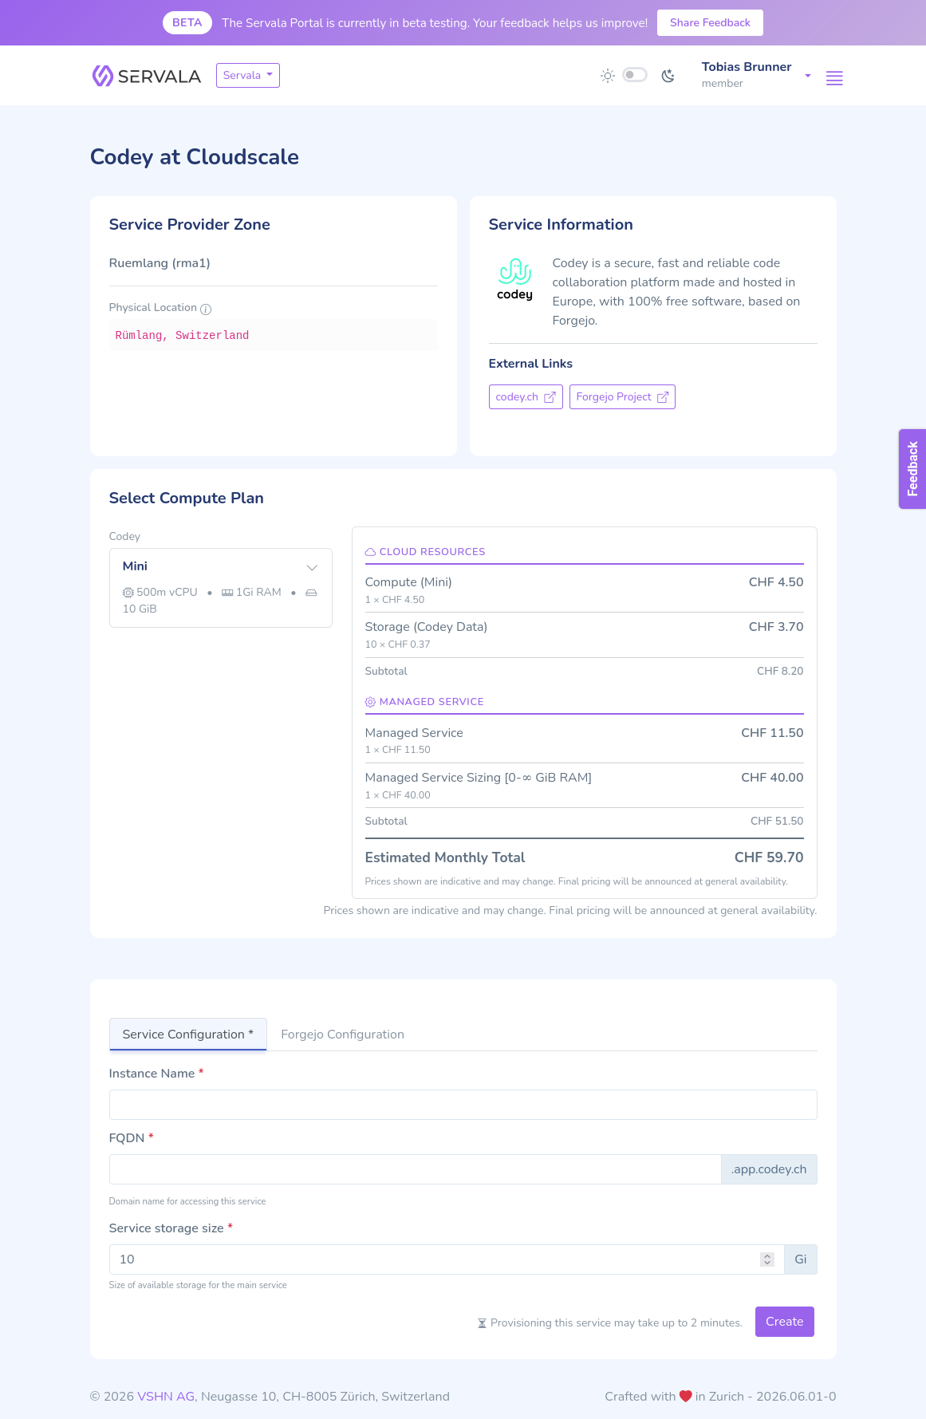This screenshot has width=926, height=1419.
Task: Open the Servala organization dropdown
Action: point(248,75)
